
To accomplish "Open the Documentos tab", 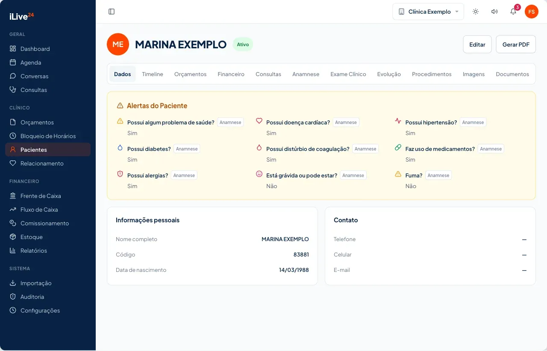I will [512, 74].
